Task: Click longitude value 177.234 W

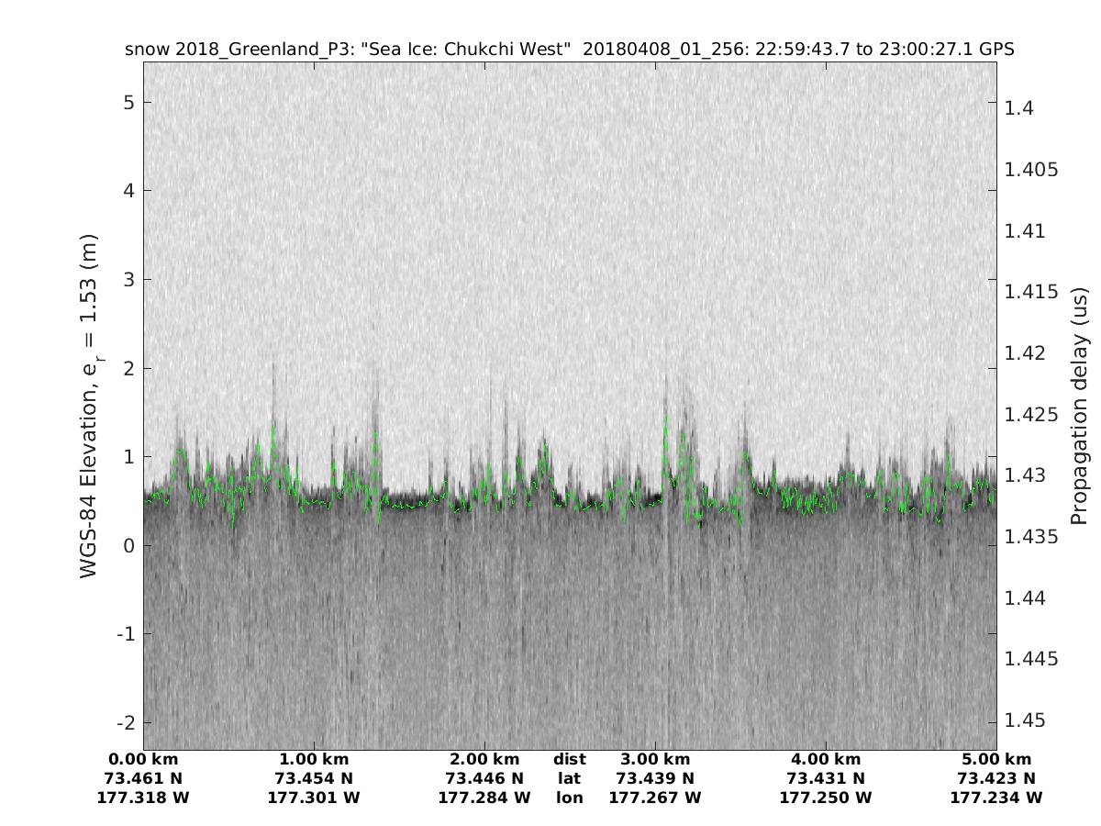Action: pos(996,798)
